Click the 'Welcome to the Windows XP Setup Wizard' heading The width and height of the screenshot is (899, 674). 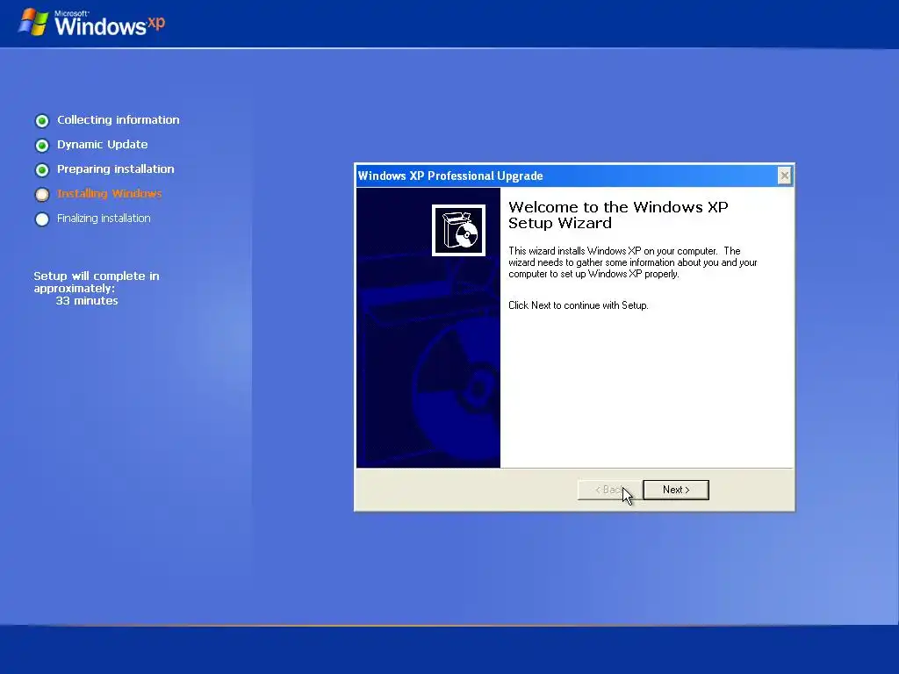[618, 215]
